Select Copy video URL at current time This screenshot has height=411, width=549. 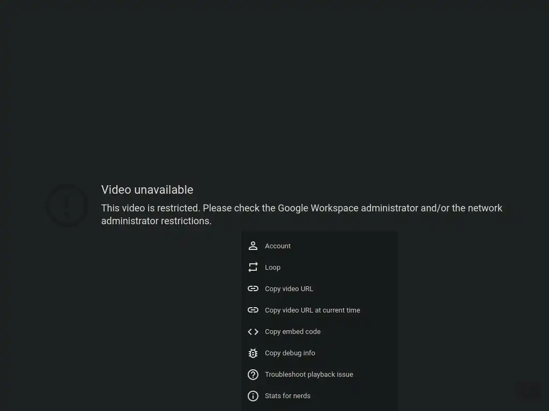(320, 310)
